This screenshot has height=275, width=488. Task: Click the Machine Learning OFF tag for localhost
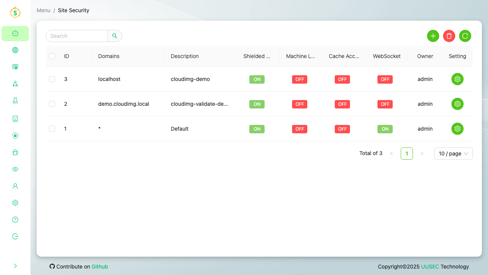click(x=300, y=79)
